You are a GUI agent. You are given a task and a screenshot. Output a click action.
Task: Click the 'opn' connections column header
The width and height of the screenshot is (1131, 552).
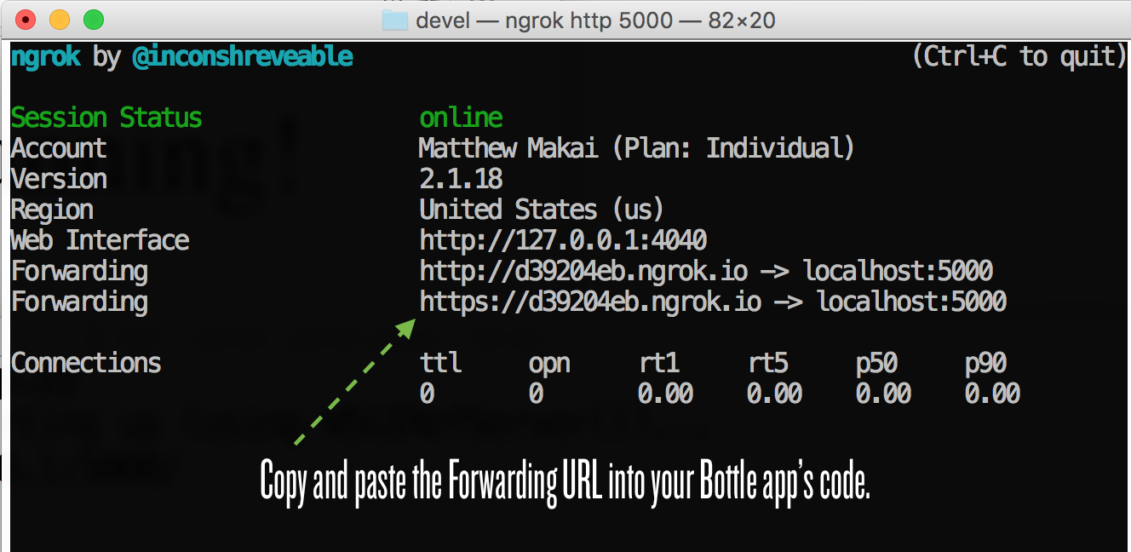pyautogui.click(x=549, y=365)
